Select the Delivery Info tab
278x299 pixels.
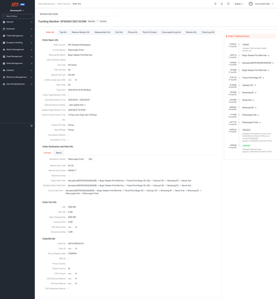(x=191, y=32)
